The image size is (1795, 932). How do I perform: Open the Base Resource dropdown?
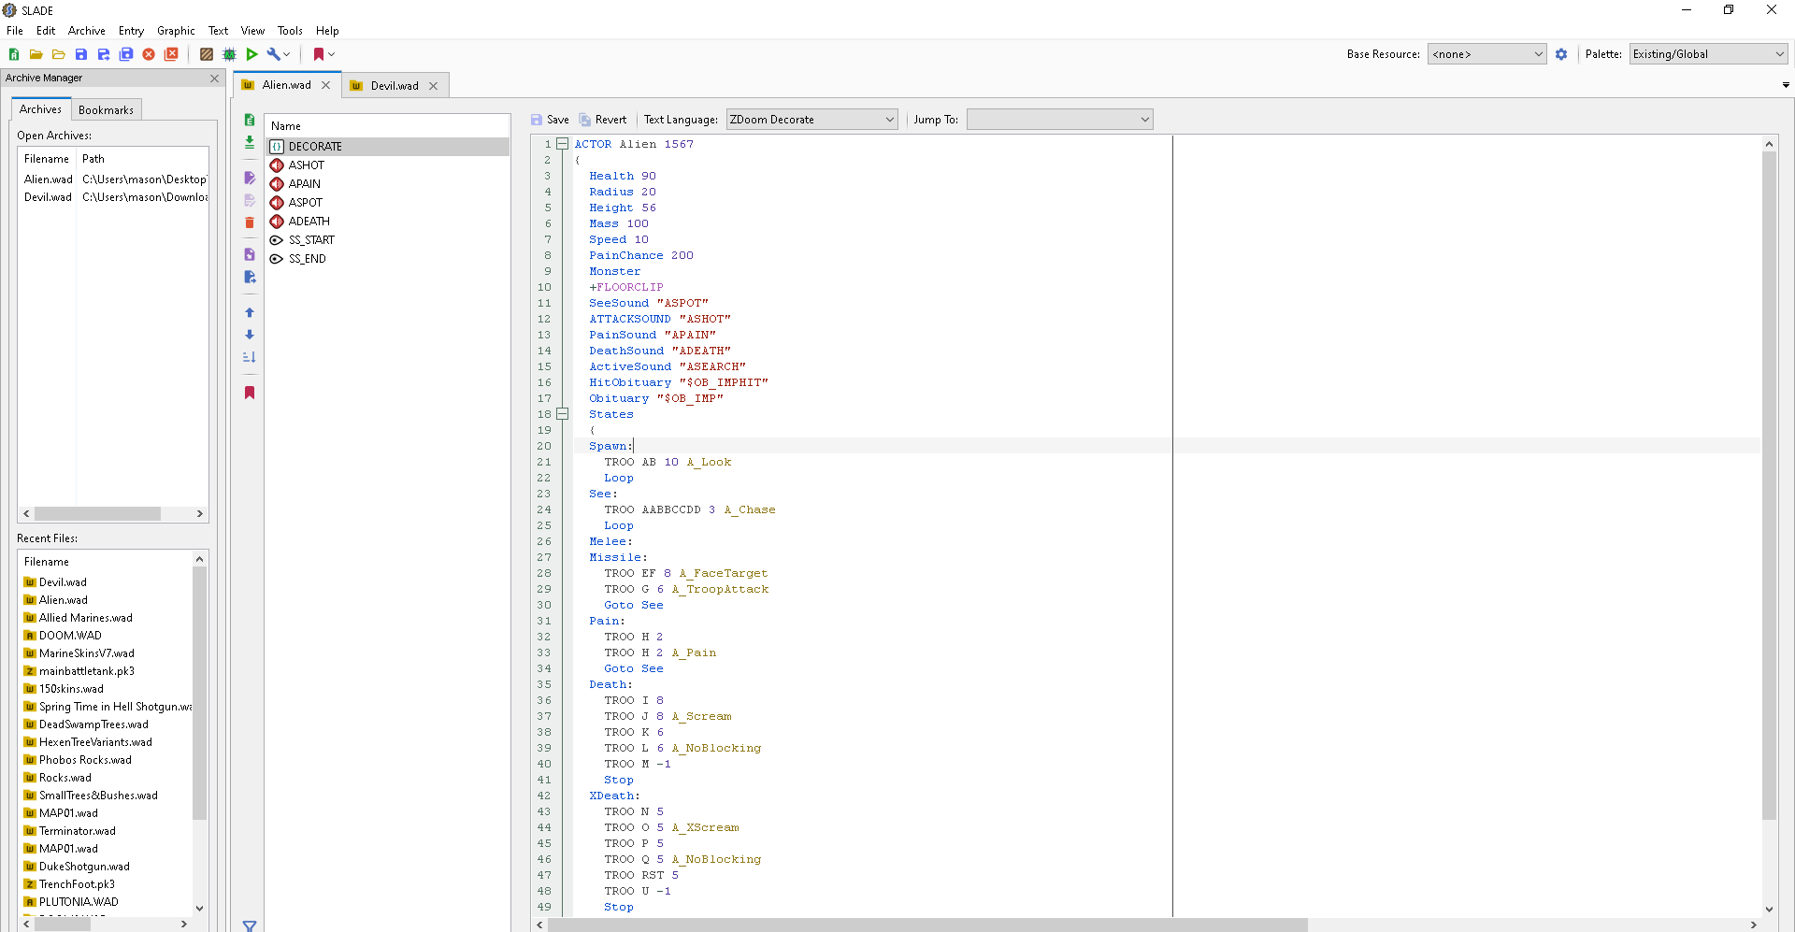[x=1486, y=54]
